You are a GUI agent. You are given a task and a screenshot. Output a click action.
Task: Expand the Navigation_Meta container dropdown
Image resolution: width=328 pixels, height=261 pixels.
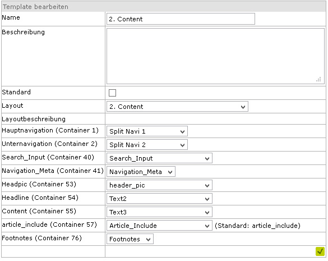[141, 172]
